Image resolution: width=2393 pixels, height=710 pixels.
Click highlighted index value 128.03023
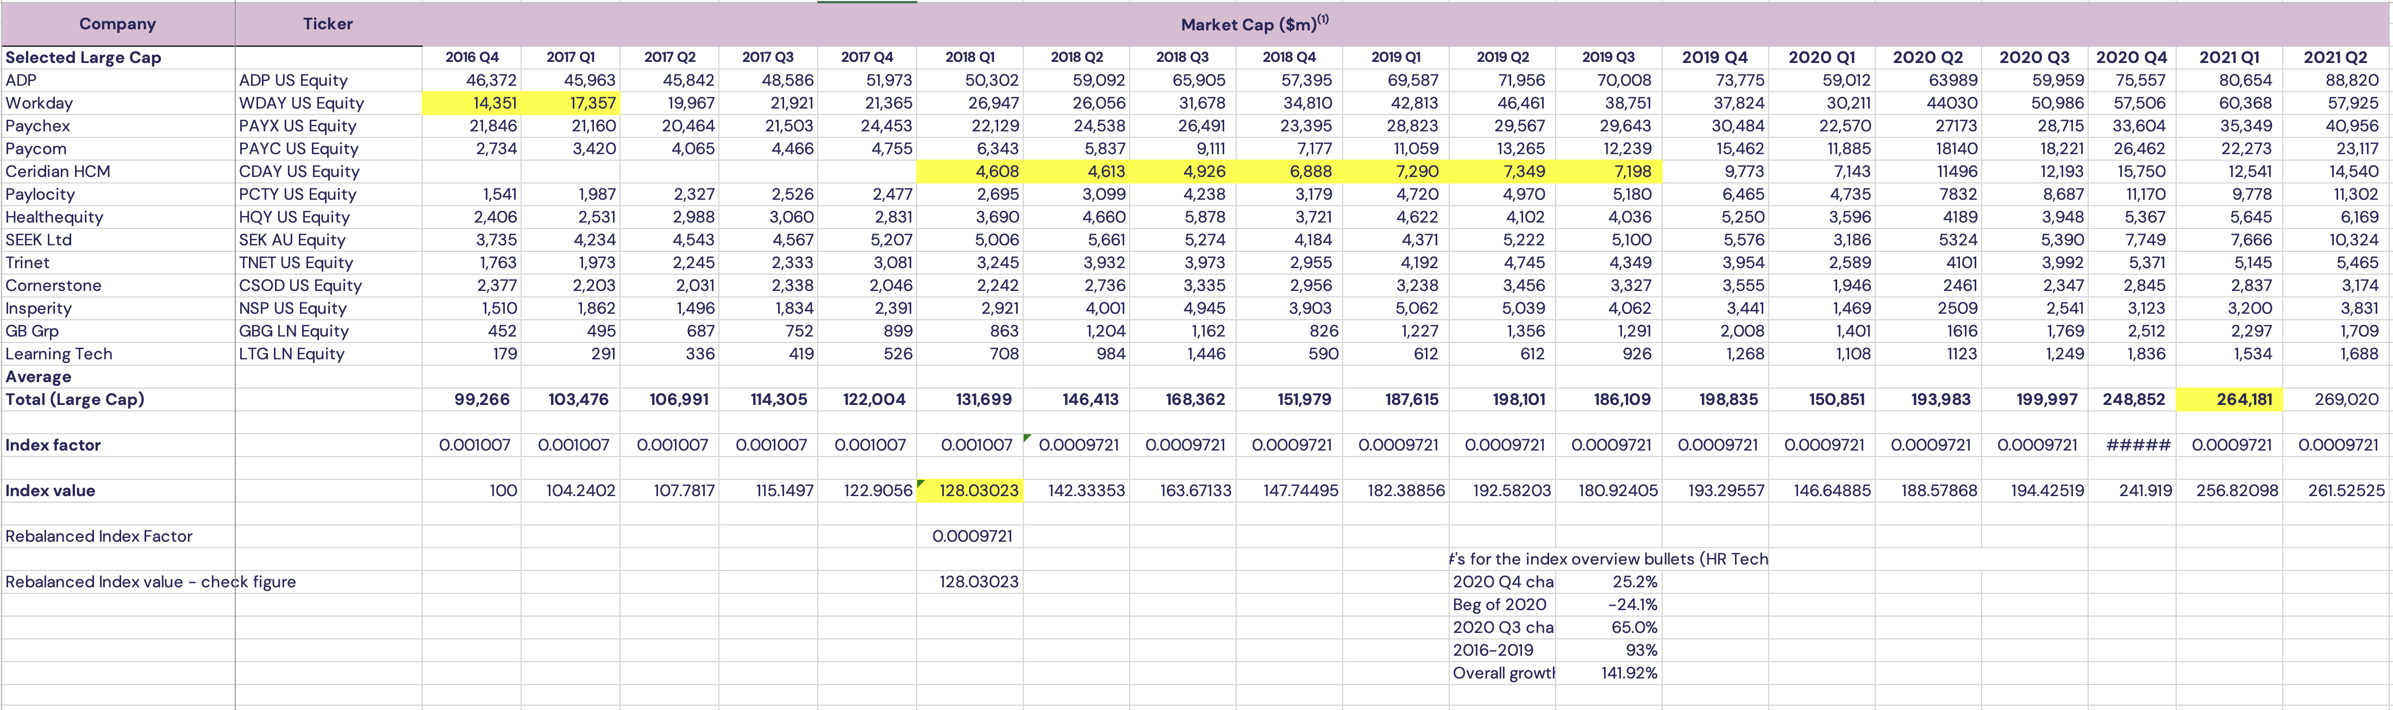[970, 490]
